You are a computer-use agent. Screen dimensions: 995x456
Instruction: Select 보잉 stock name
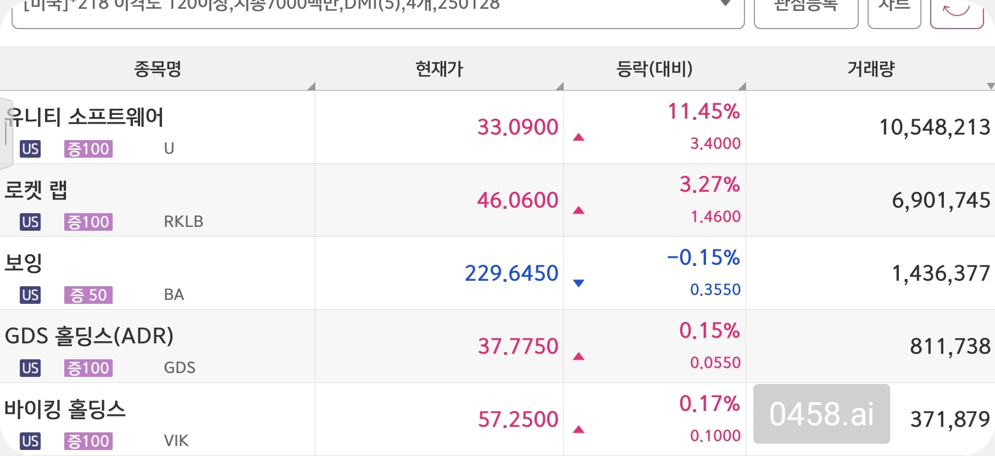(x=24, y=263)
